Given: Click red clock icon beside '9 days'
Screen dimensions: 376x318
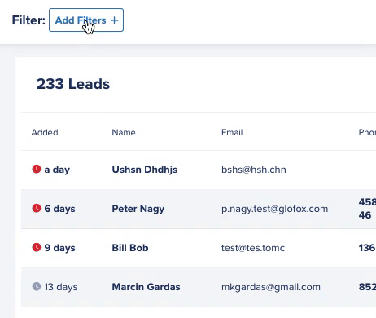Looking at the screenshot, I should (x=37, y=247).
